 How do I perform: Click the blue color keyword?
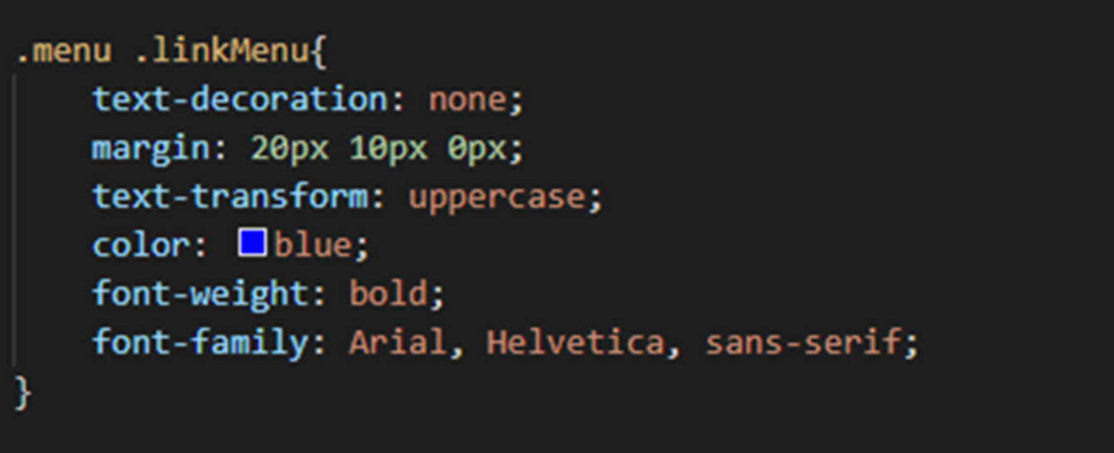(313, 246)
